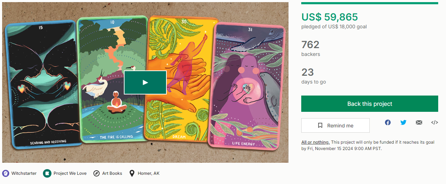
Task: Click the Witchstarter badge icon
Action: coord(6,173)
